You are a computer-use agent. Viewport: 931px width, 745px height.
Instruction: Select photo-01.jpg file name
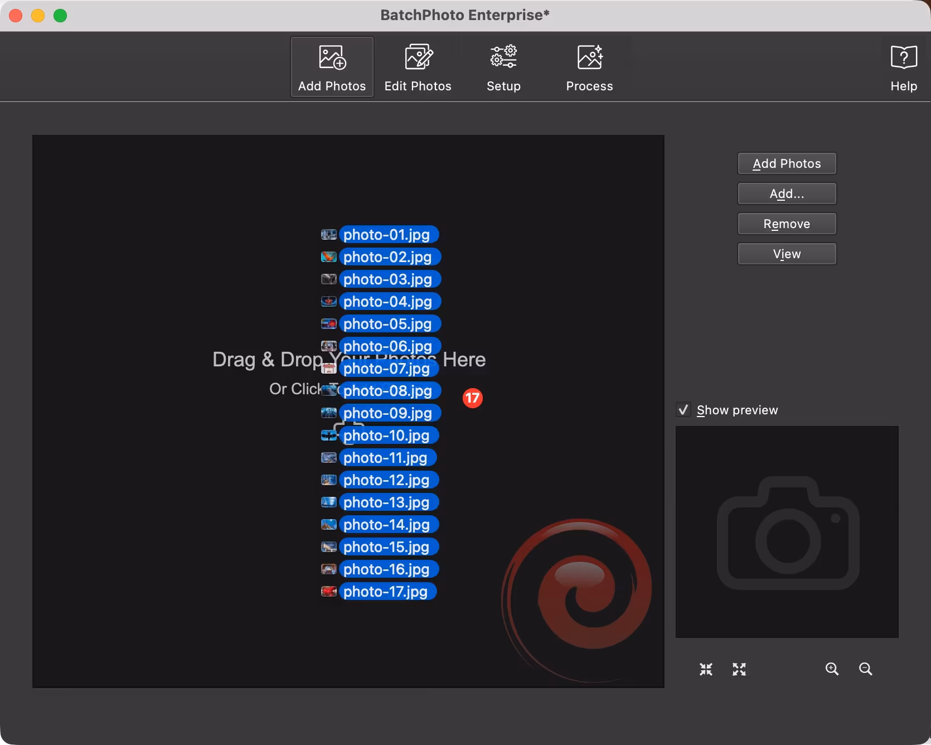(x=389, y=235)
